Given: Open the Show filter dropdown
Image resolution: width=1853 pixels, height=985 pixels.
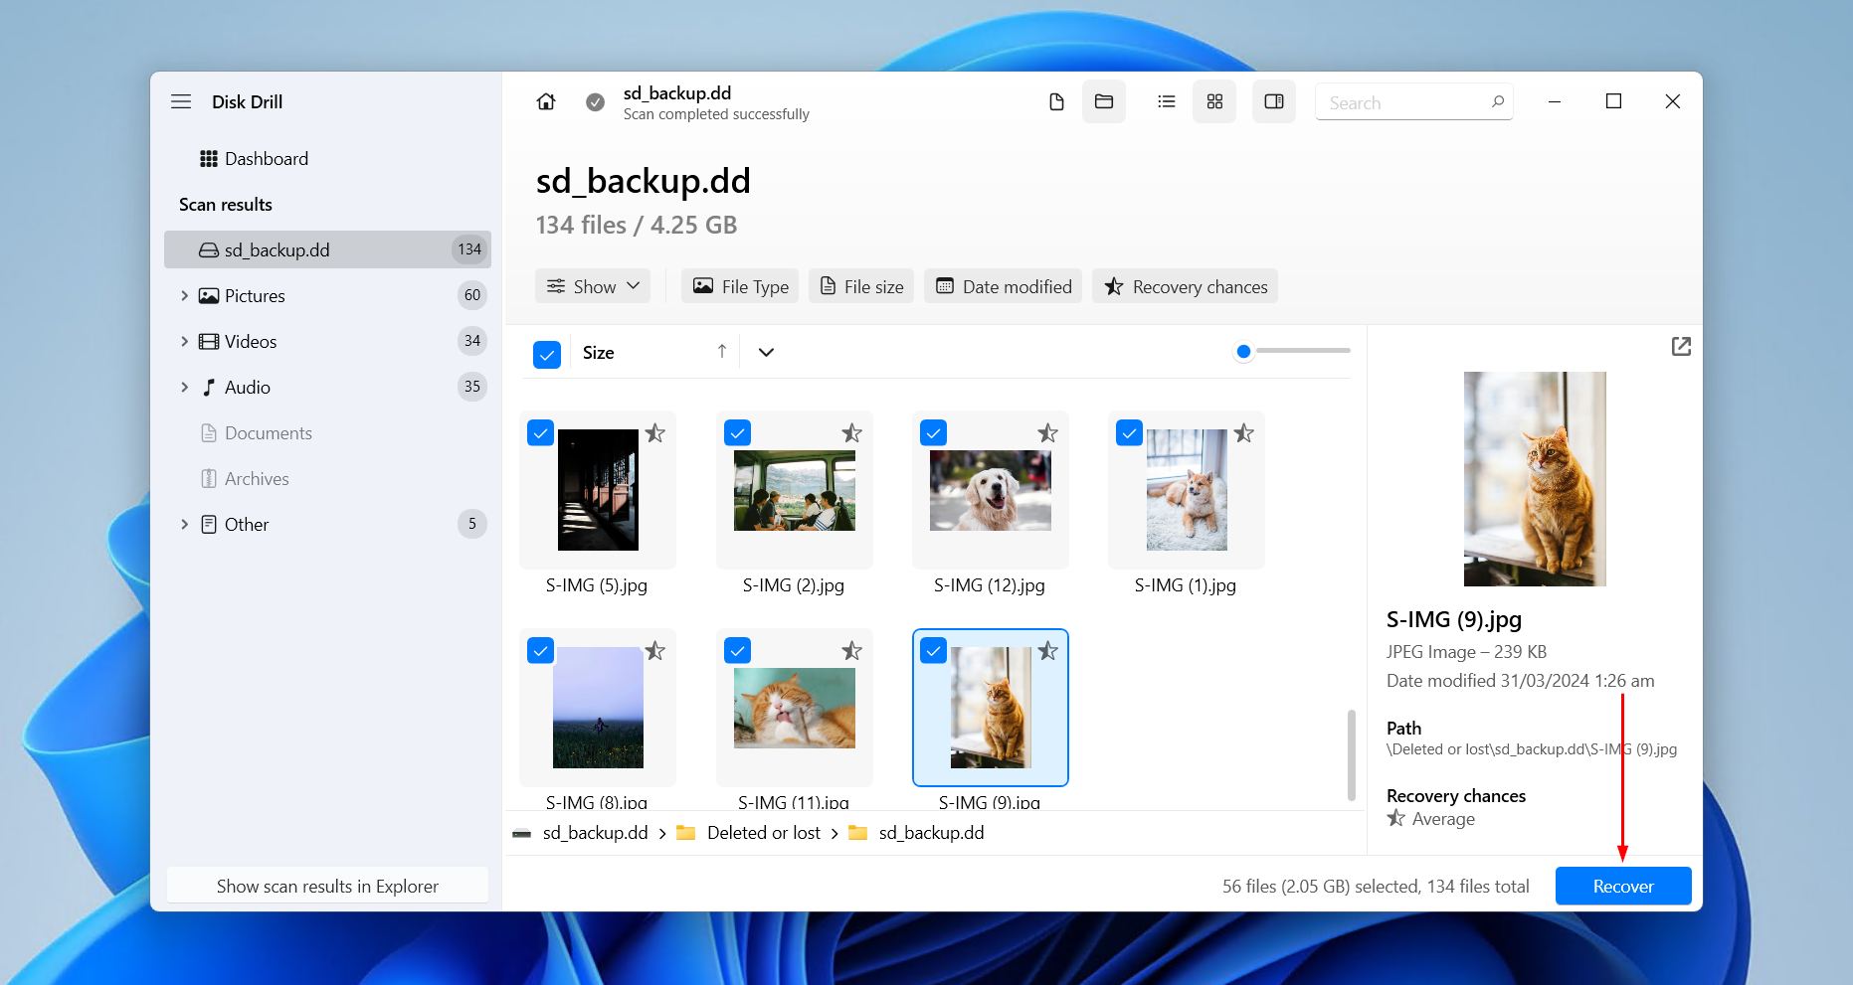Looking at the screenshot, I should click(593, 285).
